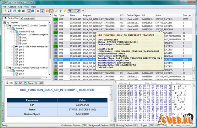Collapse the Standard Enhanced PCI to USB Host node
This screenshot has height=128, width=197.
5,68
